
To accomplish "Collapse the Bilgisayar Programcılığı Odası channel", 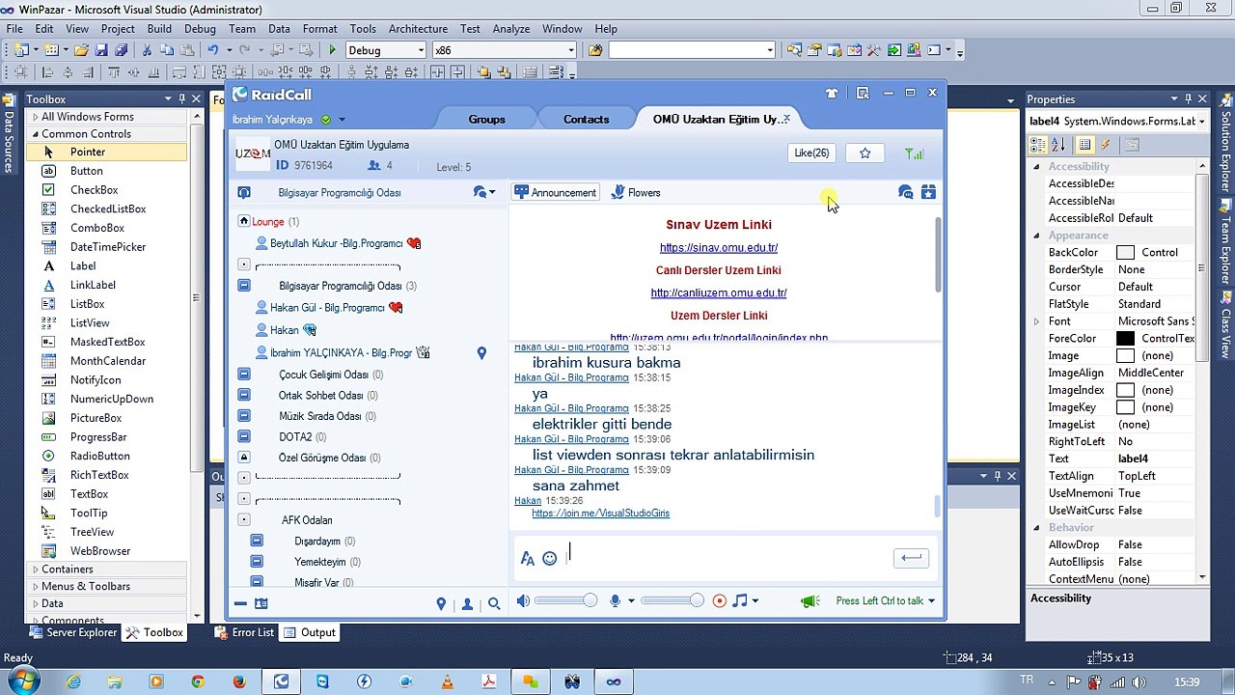I will click(x=244, y=286).
